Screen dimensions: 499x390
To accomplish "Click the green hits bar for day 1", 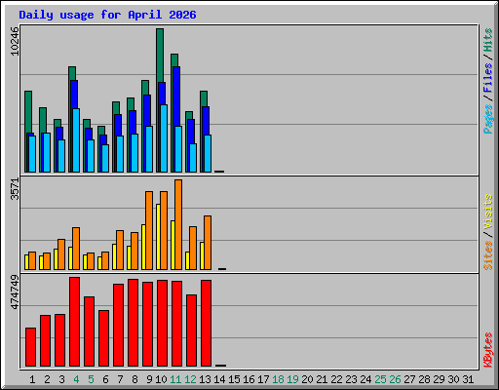I will [x=28, y=112].
